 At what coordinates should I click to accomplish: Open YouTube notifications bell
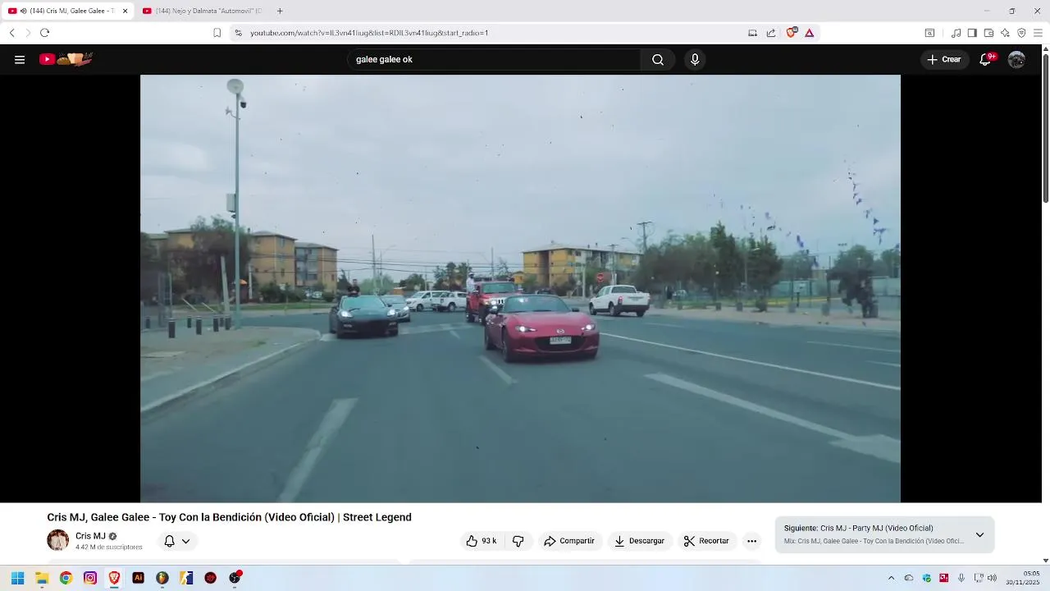[987, 59]
